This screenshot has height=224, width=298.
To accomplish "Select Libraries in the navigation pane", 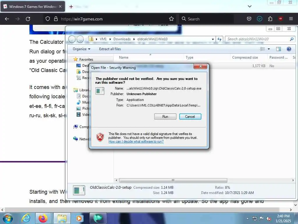I will pyautogui.click(x=81, y=90).
